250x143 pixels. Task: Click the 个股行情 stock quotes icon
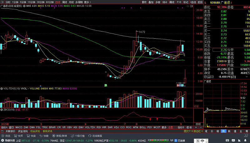click(x=77, y=136)
